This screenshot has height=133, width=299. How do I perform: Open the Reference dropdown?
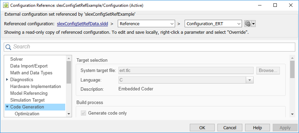146,24
